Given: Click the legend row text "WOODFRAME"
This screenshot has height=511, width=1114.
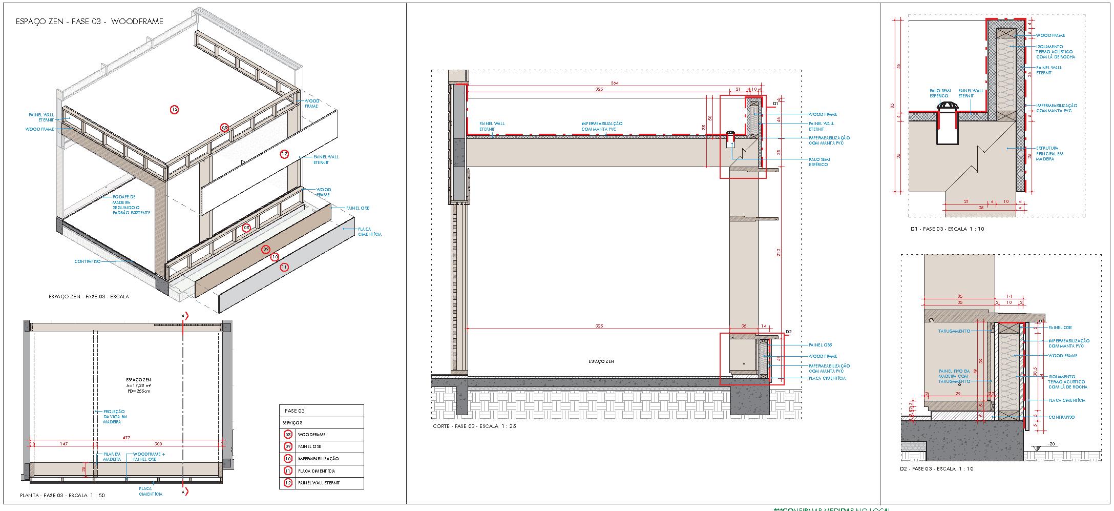Looking at the screenshot, I should pos(311,435).
